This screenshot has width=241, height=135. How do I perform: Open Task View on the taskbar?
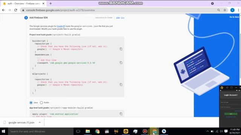point(78,131)
